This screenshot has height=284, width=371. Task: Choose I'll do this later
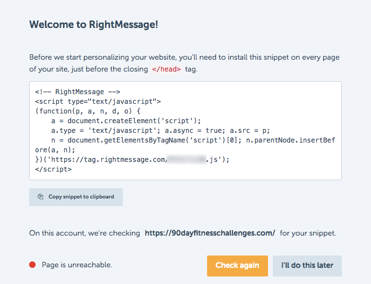click(x=307, y=265)
